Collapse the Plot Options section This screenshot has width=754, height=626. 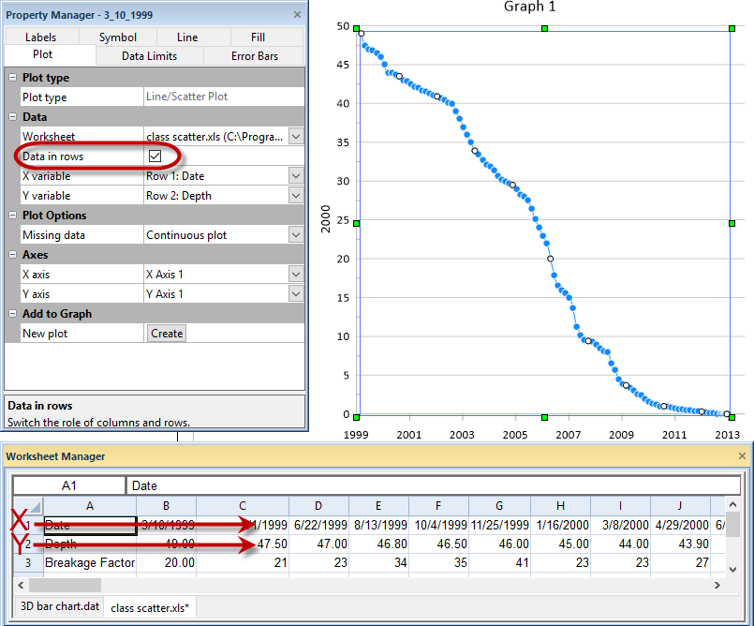(13, 216)
